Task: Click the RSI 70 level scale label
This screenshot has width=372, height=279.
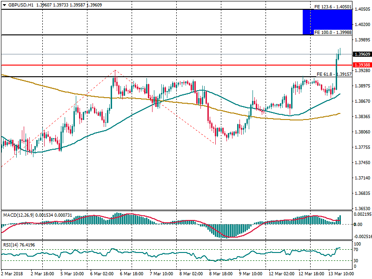Action: coord(357,250)
